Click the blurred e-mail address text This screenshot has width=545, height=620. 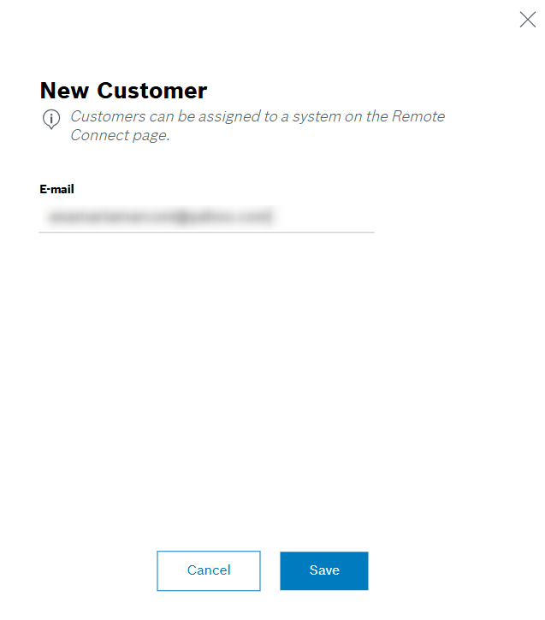[x=160, y=216]
